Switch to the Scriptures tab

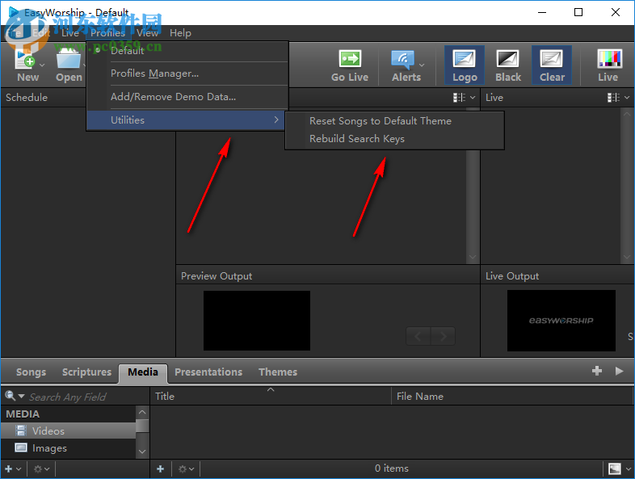(86, 372)
